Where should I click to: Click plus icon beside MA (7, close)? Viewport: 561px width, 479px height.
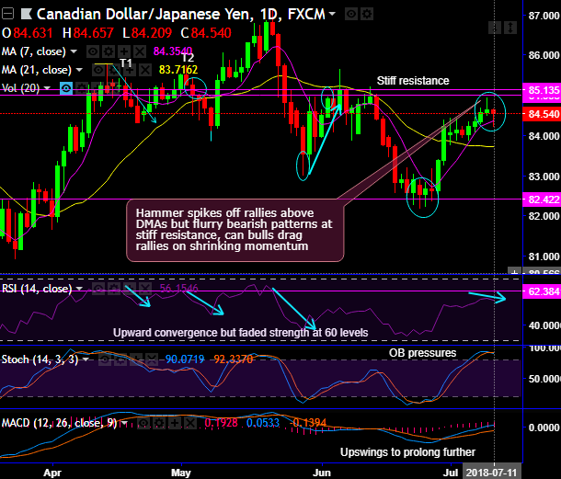point(124,51)
